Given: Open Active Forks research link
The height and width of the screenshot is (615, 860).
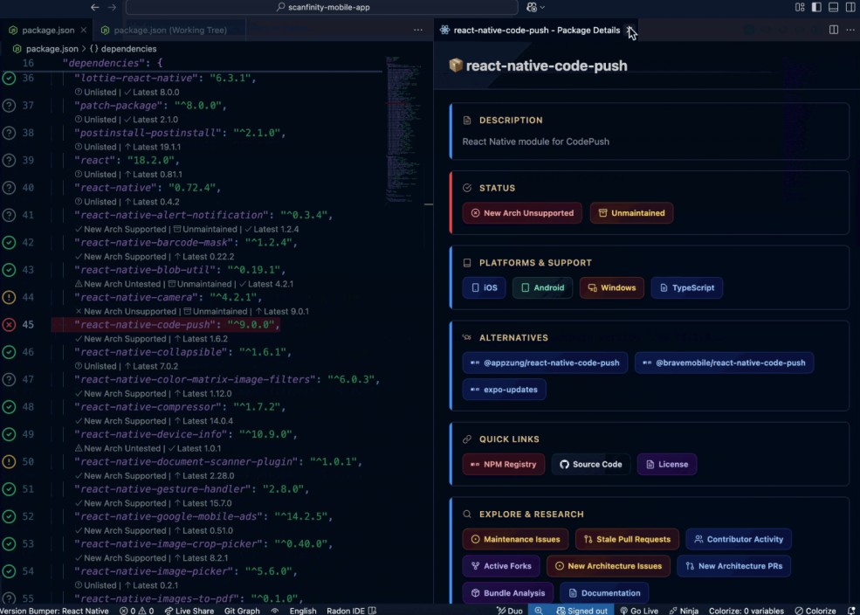Looking at the screenshot, I should (501, 566).
